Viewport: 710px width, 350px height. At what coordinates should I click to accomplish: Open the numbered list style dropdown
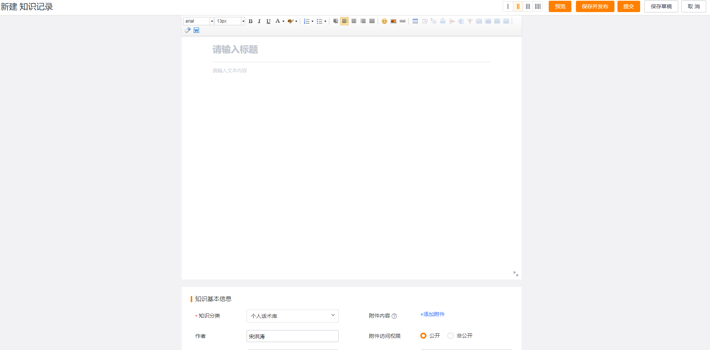[x=312, y=21]
